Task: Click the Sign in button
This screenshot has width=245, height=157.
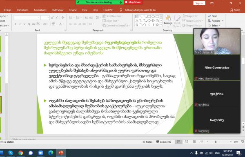Action: [199, 3]
